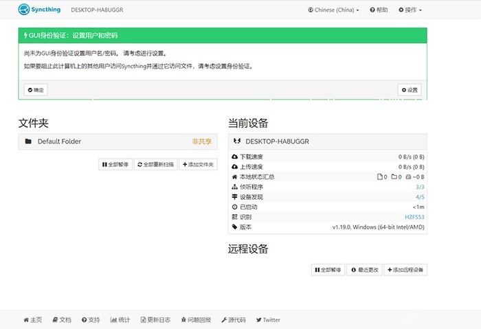Click the Syncthing logo

pos(39,10)
